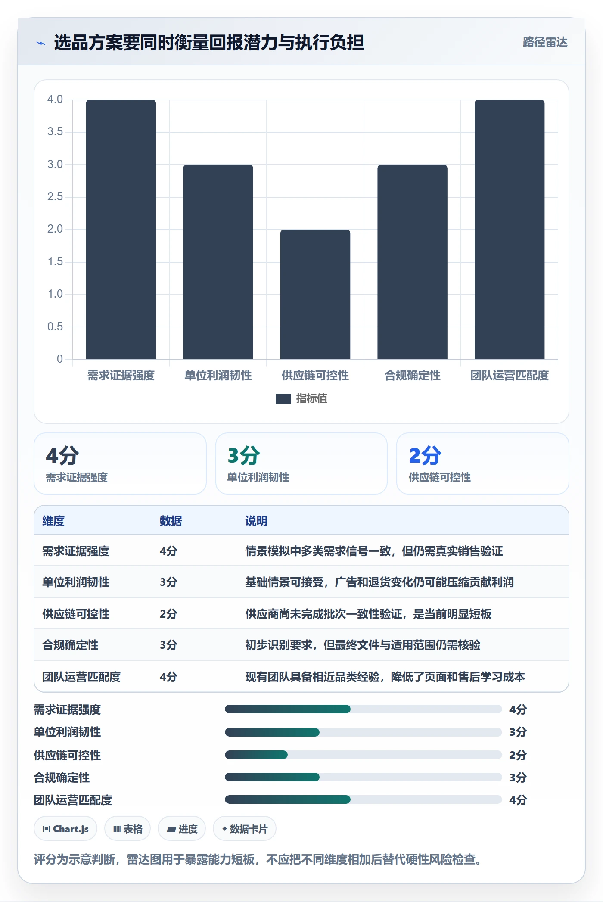
Task: Click the page title 选品方案要同时衡量回报潜力与执行负担
Action: [x=209, y=43]
